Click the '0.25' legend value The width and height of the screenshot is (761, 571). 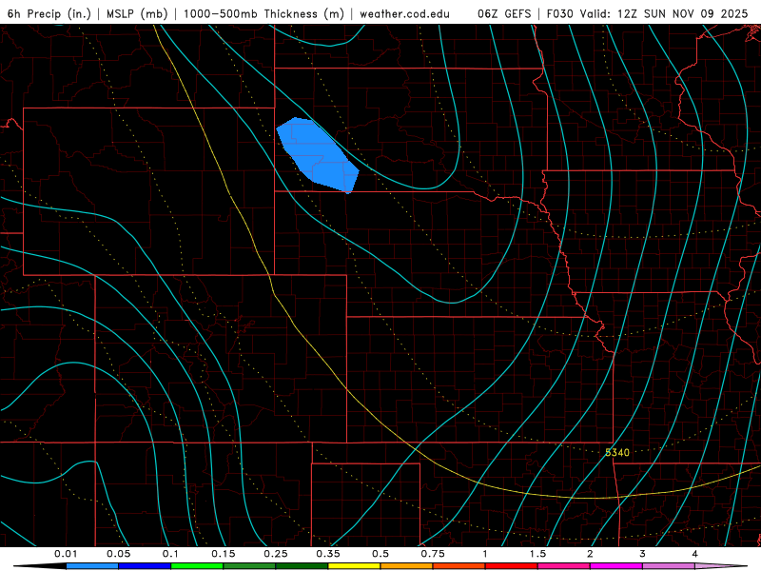pyautogui.click(x=276, y=554)
